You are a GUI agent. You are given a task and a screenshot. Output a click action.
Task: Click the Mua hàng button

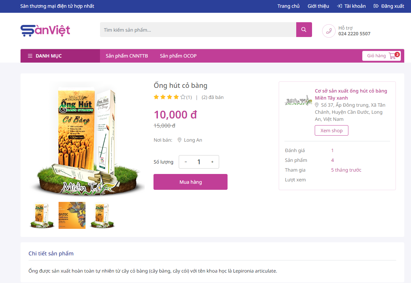click(191, 182)
